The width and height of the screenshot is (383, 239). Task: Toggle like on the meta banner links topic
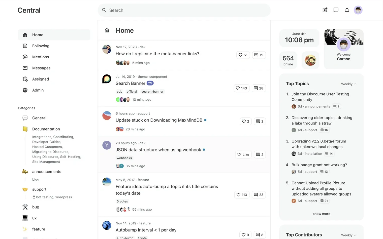coord(243,55)
